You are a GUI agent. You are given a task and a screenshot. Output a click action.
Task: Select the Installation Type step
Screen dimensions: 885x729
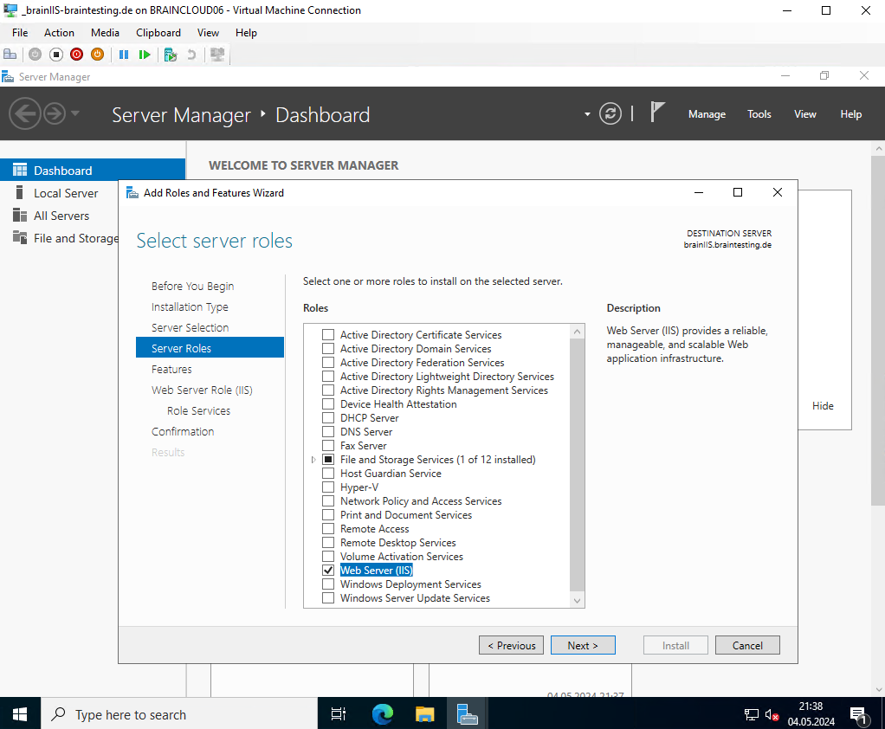coord(190,307)
